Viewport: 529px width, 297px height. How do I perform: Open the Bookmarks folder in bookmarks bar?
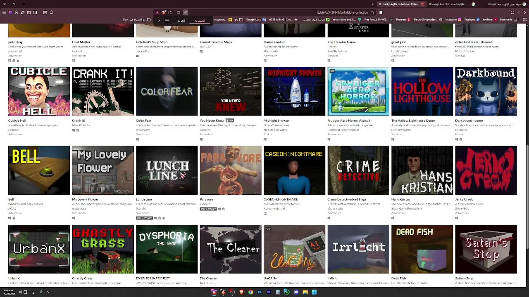508,19
